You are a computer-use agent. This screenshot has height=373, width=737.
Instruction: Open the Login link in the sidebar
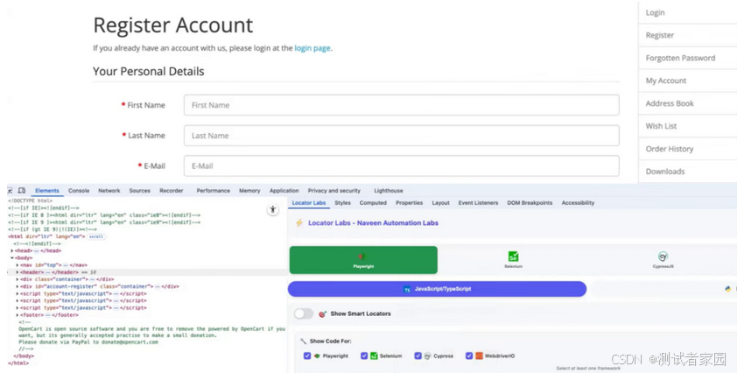coord(656,13)
